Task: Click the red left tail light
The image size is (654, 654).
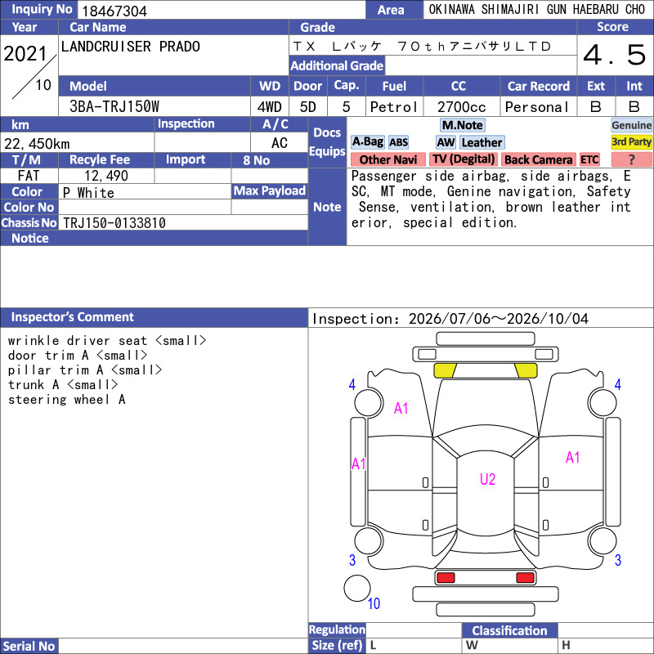Action: click(x=446, y=578)
